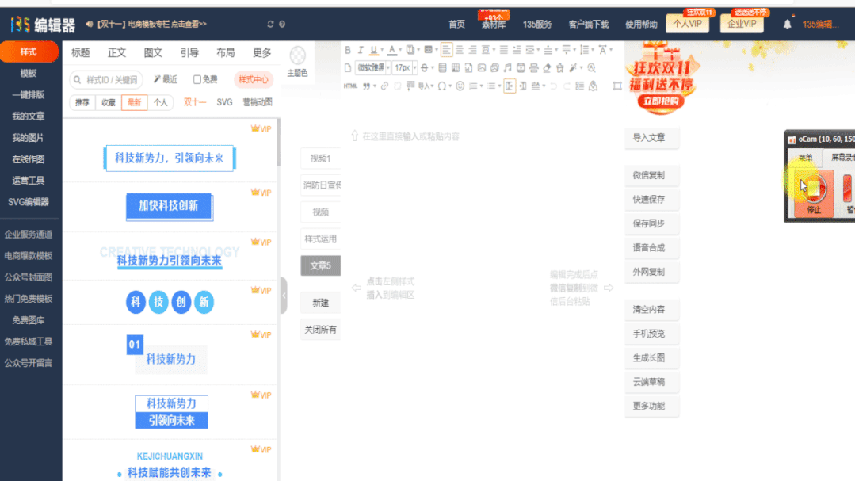The height and width of the screenshot is (481, 855).
Task: Click the 狂欢双11 立即抢购 banner
Action: pyautogui.click(x=661, y=80)
